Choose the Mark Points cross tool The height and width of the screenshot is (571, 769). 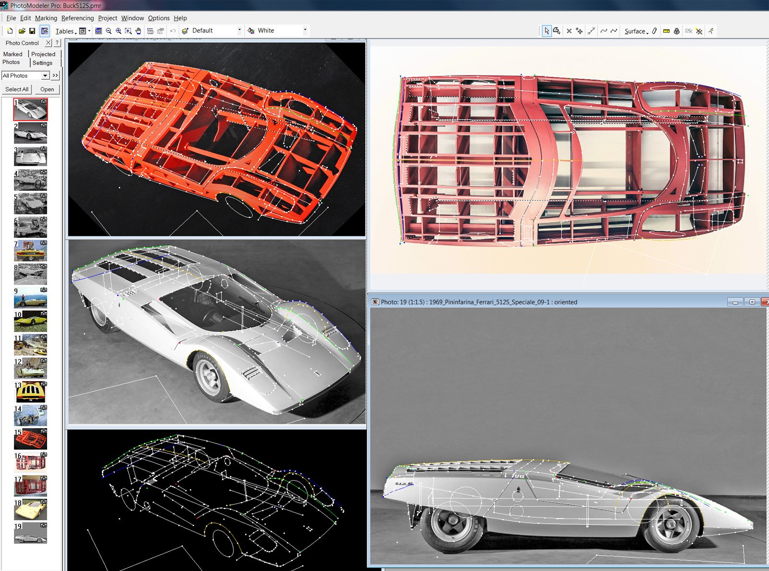point(569,31)
